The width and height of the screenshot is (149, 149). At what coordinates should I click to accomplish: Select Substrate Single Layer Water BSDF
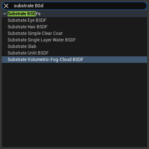coord(74,40)
